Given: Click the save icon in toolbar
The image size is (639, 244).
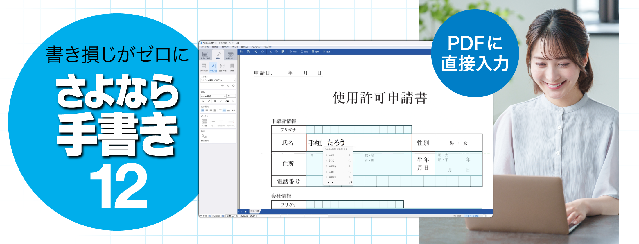Looking at the screenshot, I should [248, 52].
